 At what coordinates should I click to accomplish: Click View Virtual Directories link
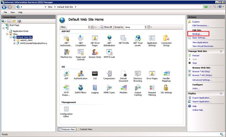(x=203, y=46)
